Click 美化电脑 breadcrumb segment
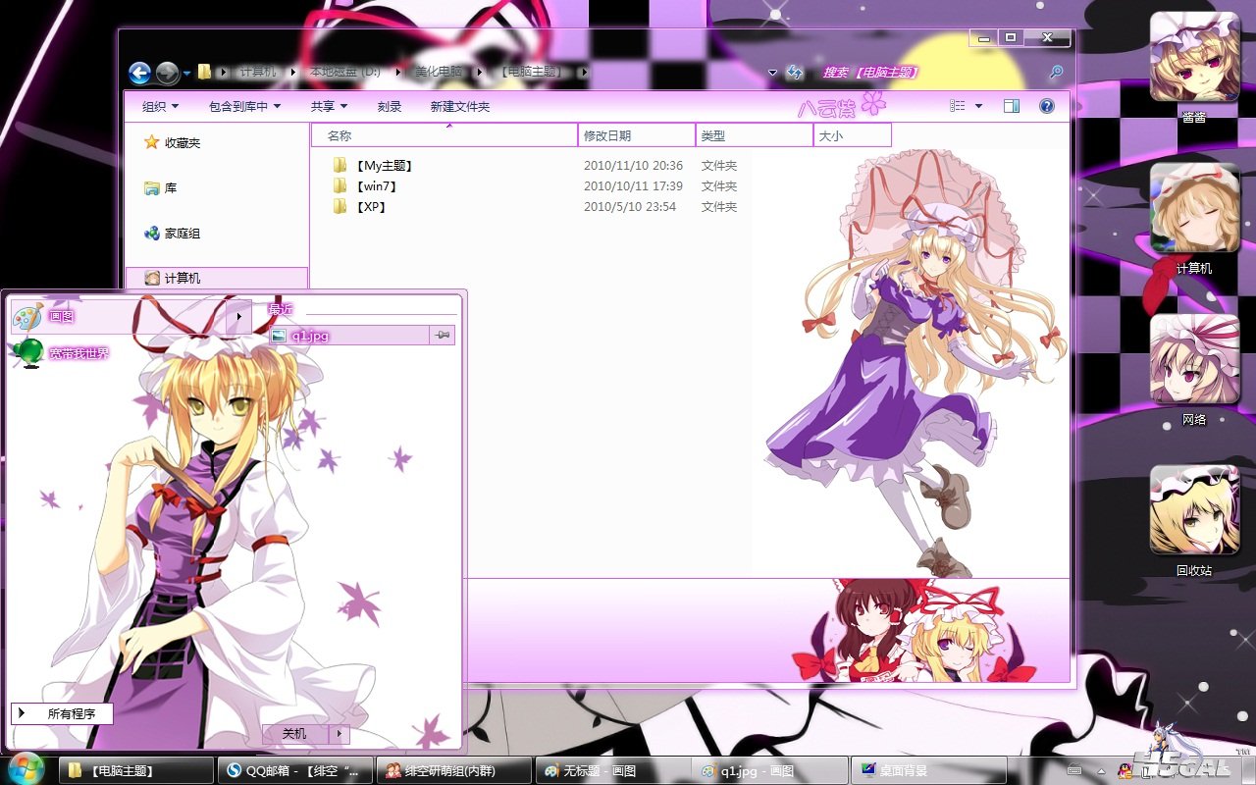This screenshot has width=1256, height=785. click(441, 73)
